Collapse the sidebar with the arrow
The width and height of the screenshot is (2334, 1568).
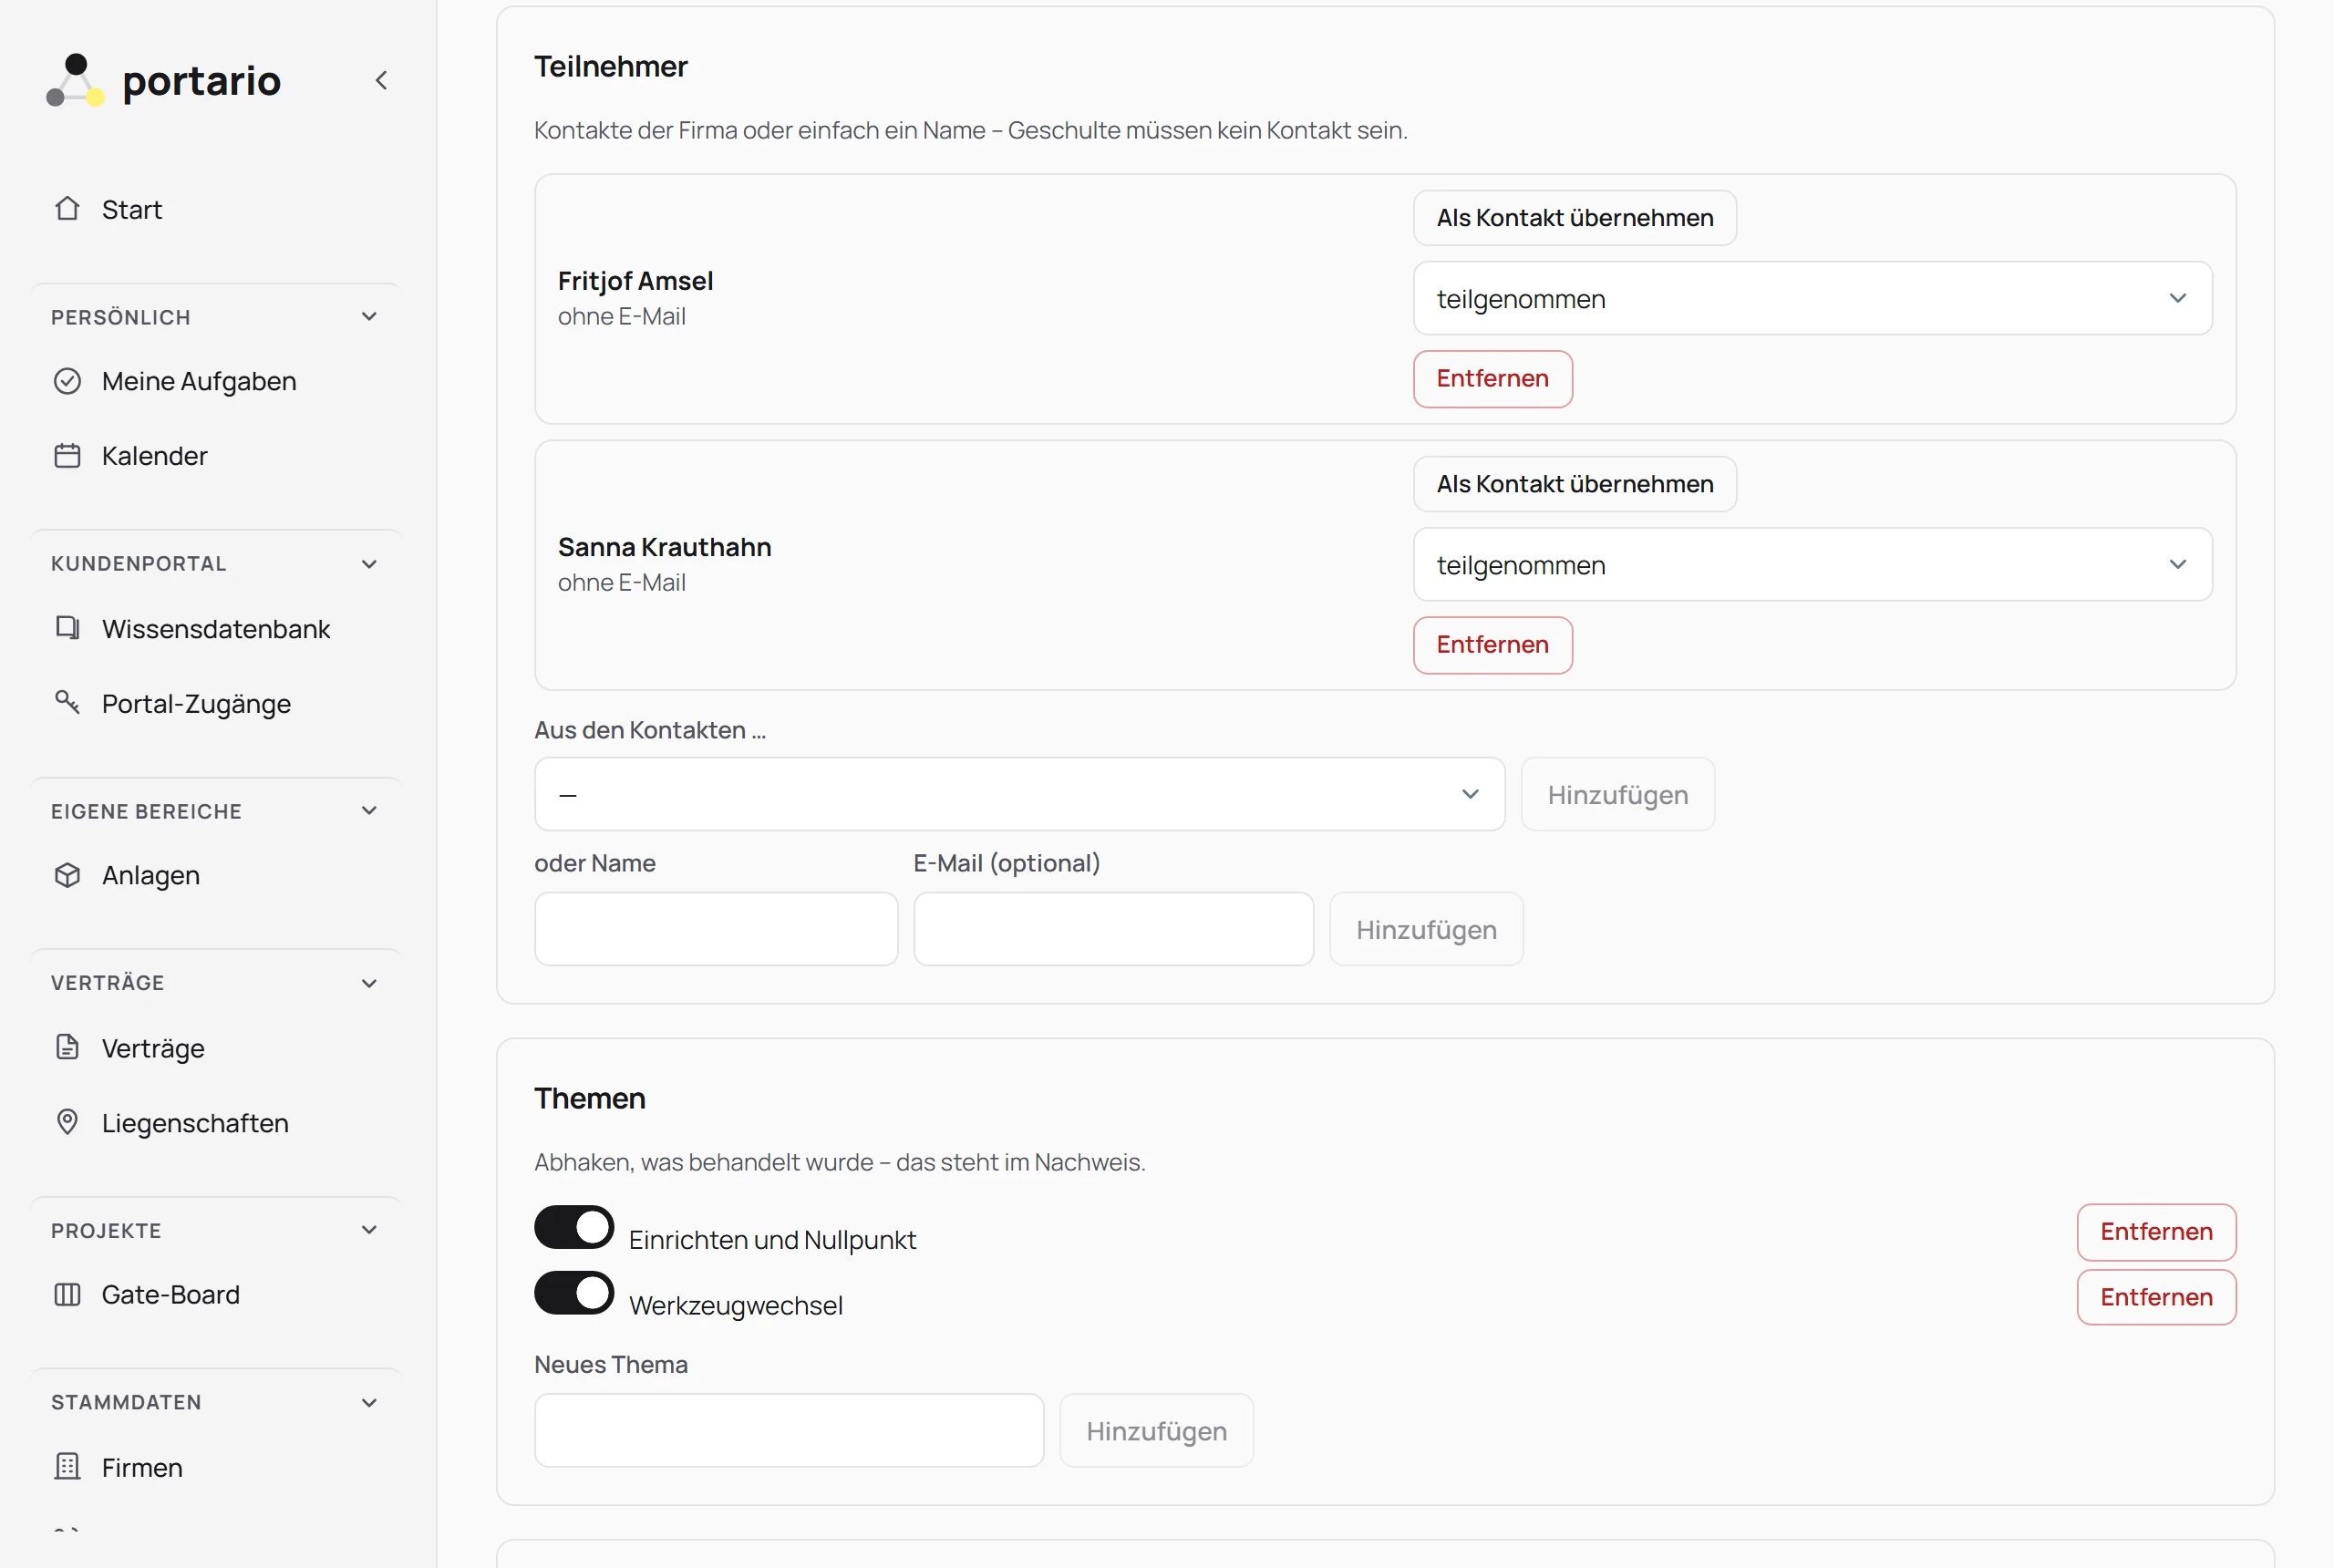(381, 80)
